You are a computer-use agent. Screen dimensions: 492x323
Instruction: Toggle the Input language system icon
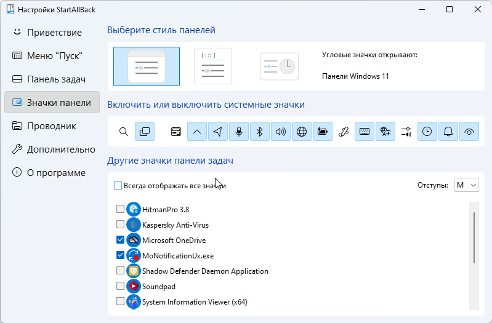385,132
